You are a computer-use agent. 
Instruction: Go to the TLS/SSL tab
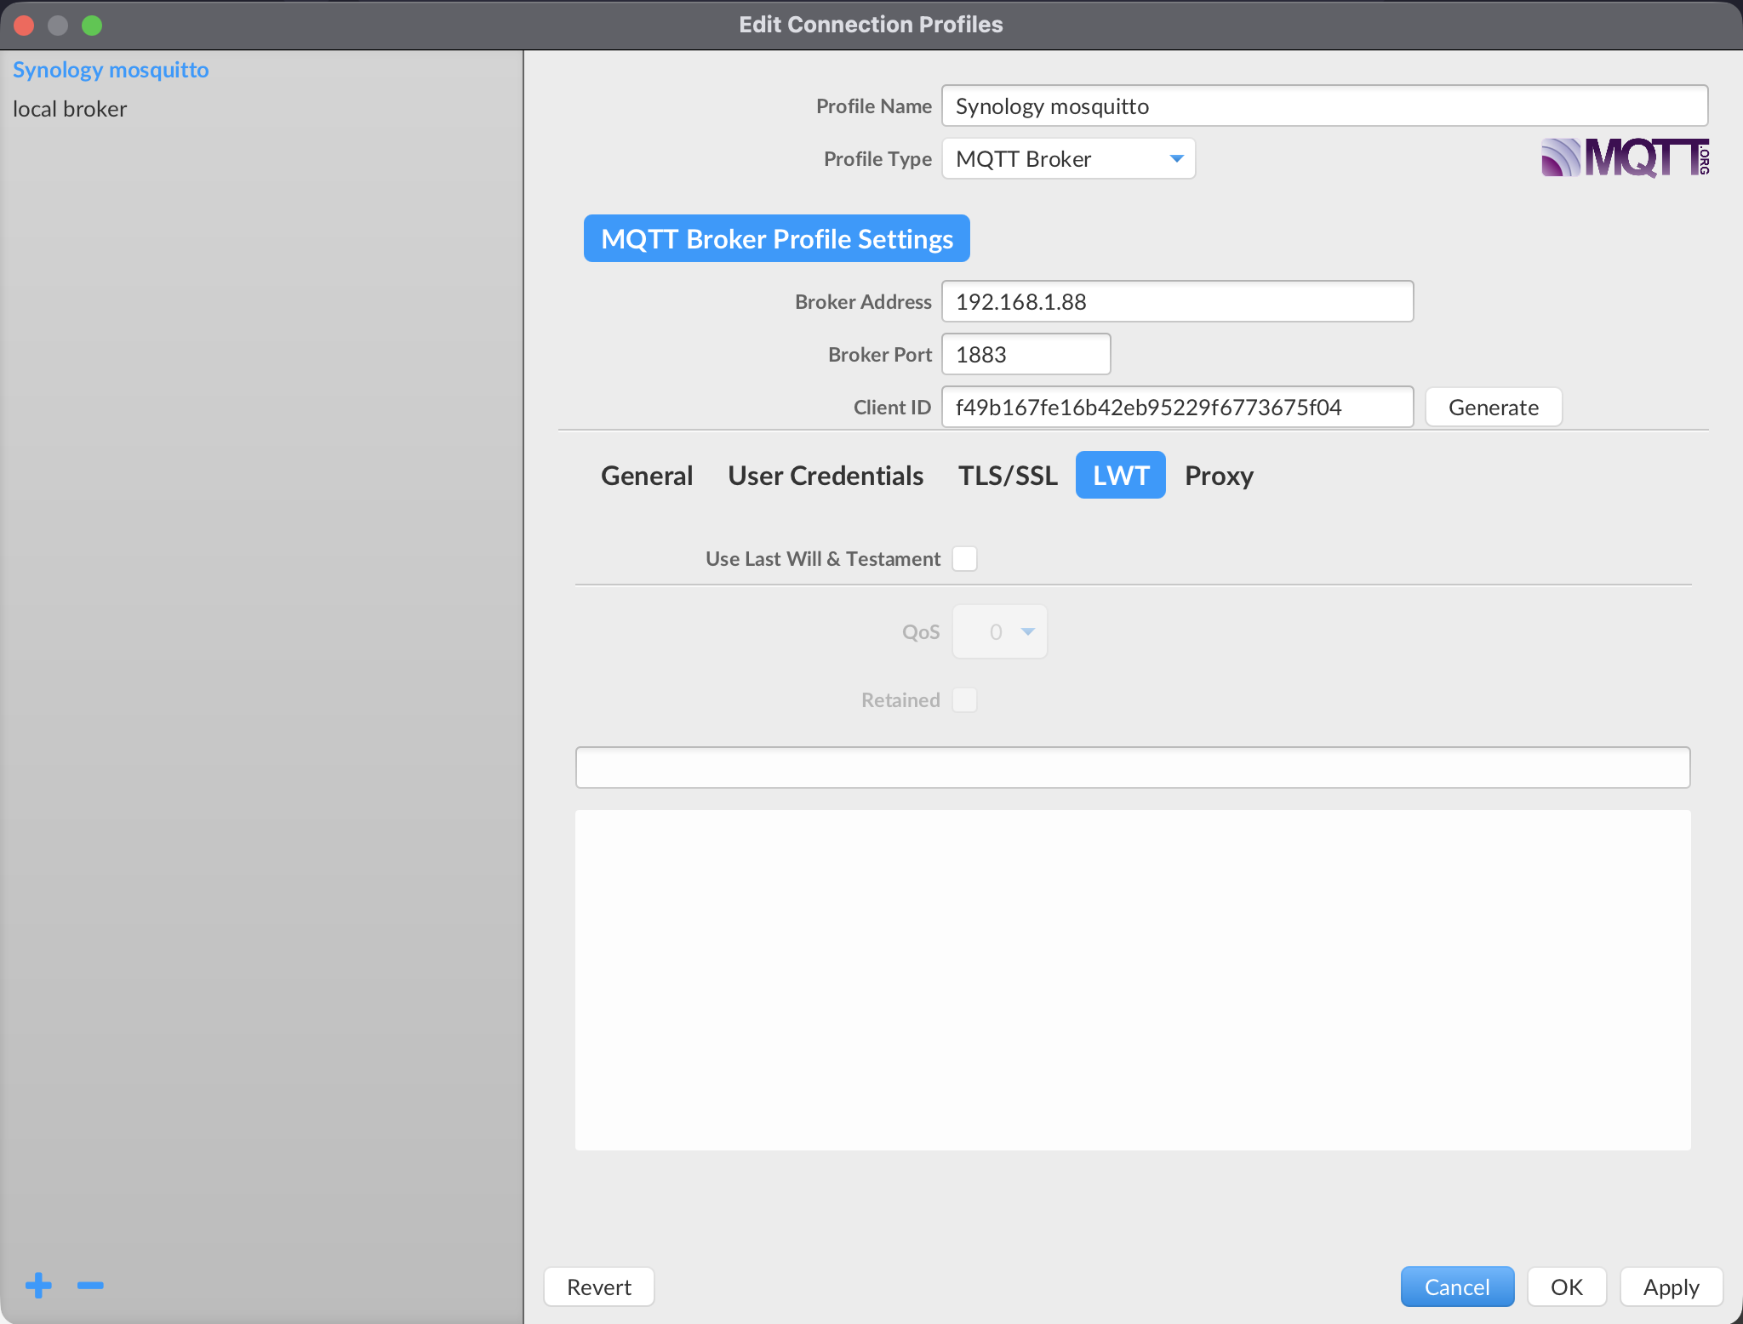[1008, 476]
